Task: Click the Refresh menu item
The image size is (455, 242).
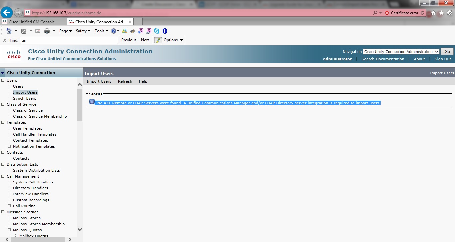Action: (x=125, y=81)
